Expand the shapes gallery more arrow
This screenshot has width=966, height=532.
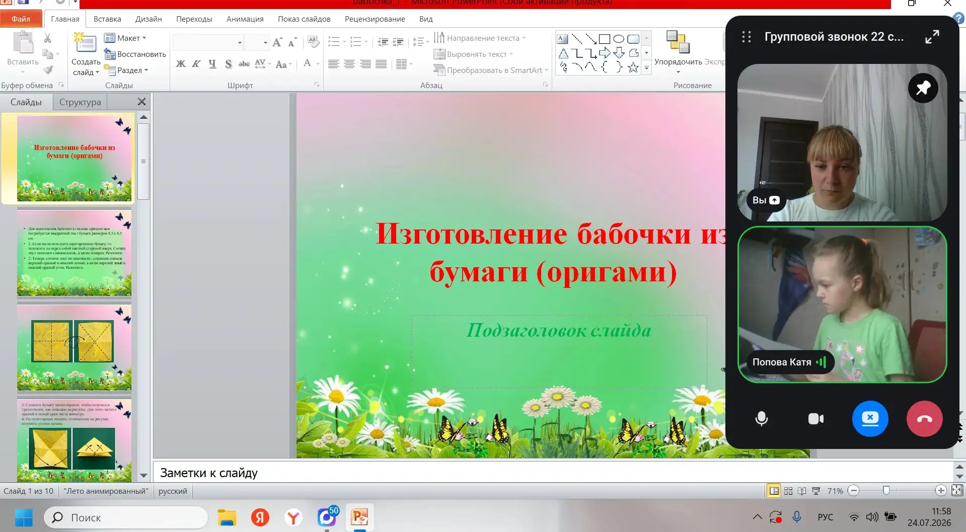(x=646, y=68)
